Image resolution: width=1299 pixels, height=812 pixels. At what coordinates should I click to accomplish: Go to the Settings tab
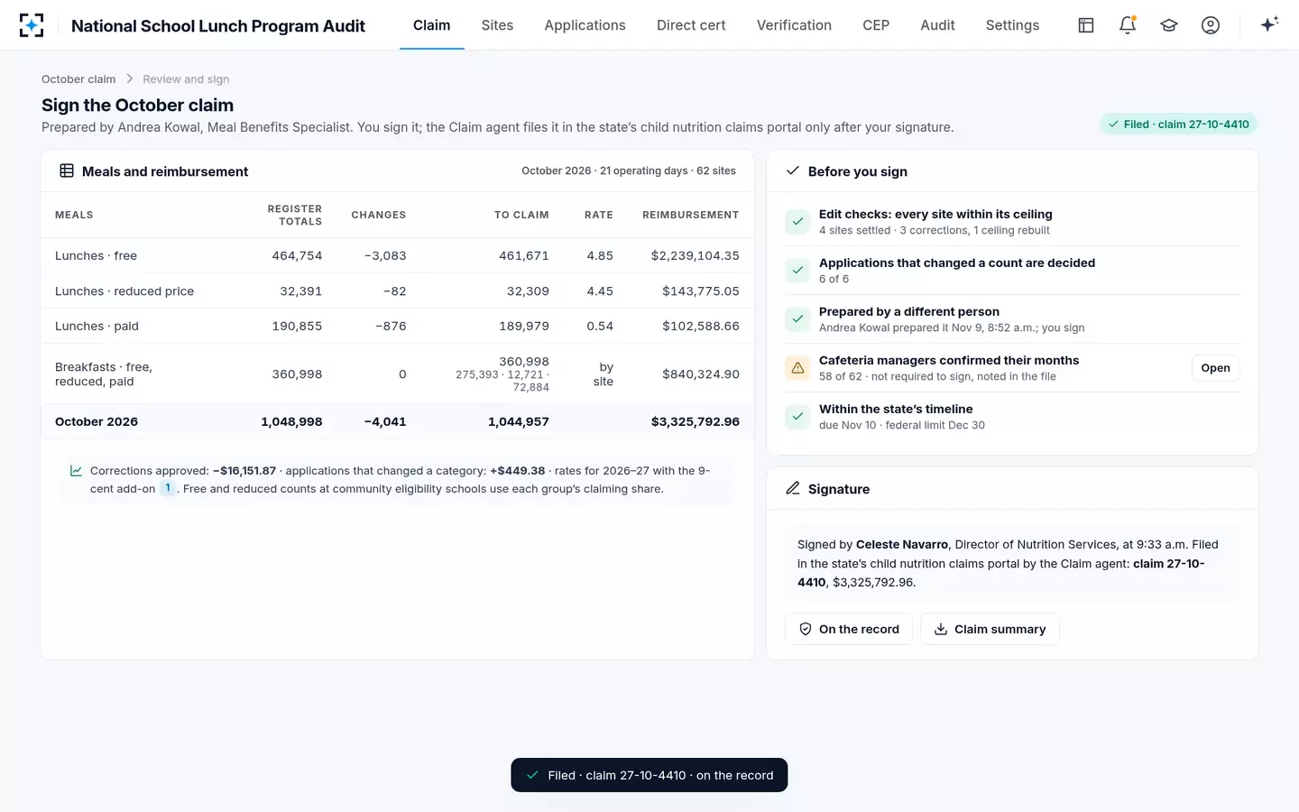1012,25
